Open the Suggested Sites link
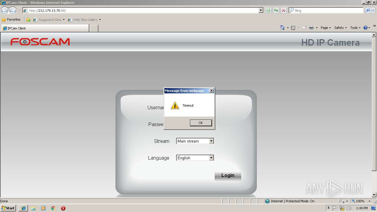The width and height of the screenshot is (377, 212). pos(49,20)
